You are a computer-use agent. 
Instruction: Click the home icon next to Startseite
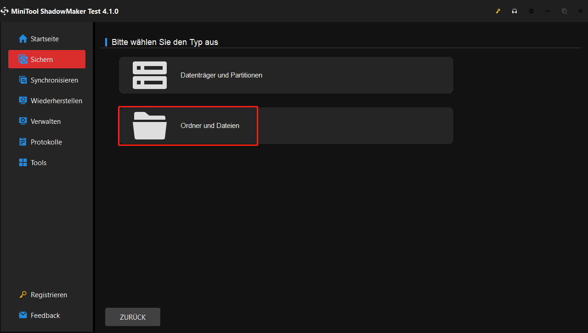coord(23,39)
